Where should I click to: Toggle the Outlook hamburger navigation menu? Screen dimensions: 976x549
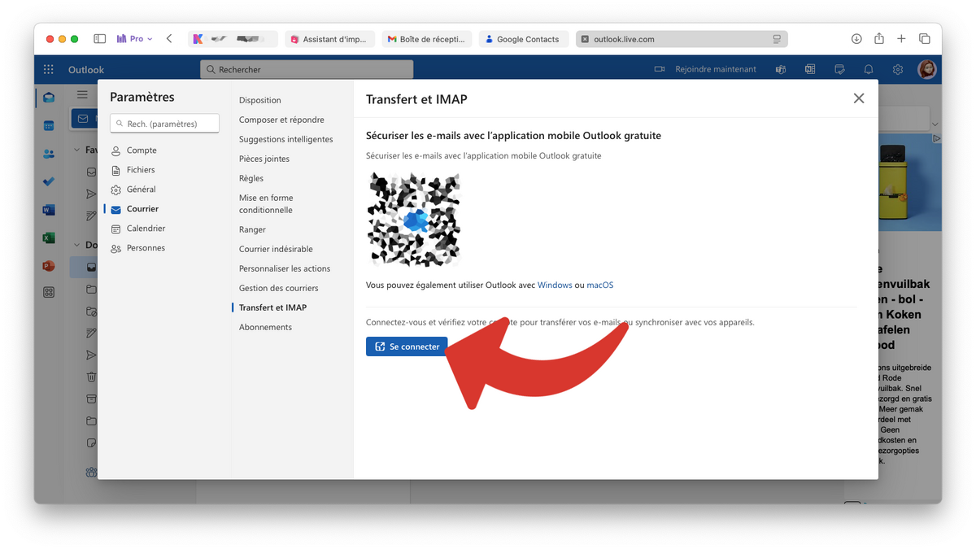[82, 95]
